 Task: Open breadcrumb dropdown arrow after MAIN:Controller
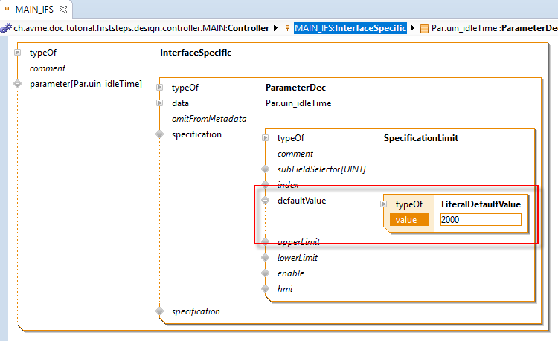coord(276,28)
